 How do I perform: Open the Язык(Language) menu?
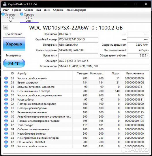[76, 10]
